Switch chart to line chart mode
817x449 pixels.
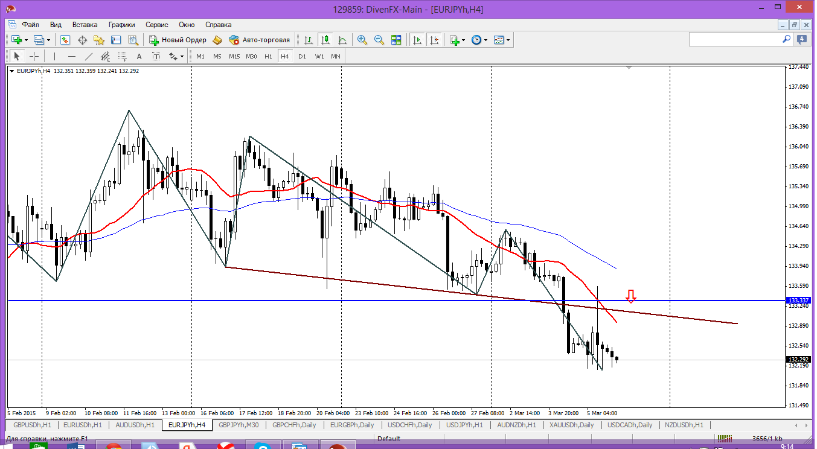[342, 40]
